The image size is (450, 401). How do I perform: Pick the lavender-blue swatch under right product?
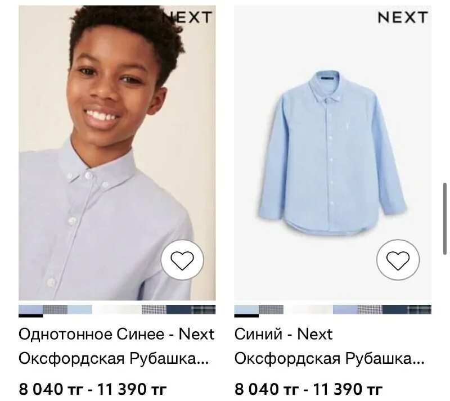(x=345, y=310)
